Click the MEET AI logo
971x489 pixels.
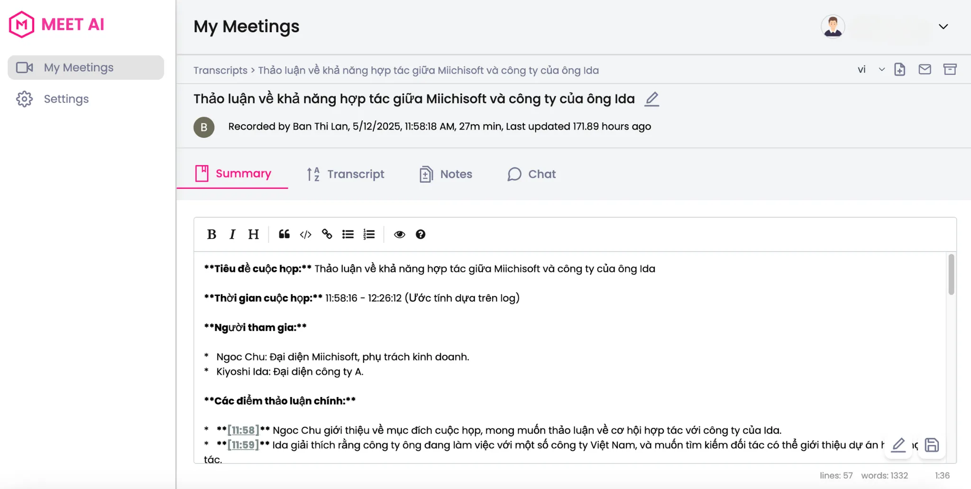point(57,24)
